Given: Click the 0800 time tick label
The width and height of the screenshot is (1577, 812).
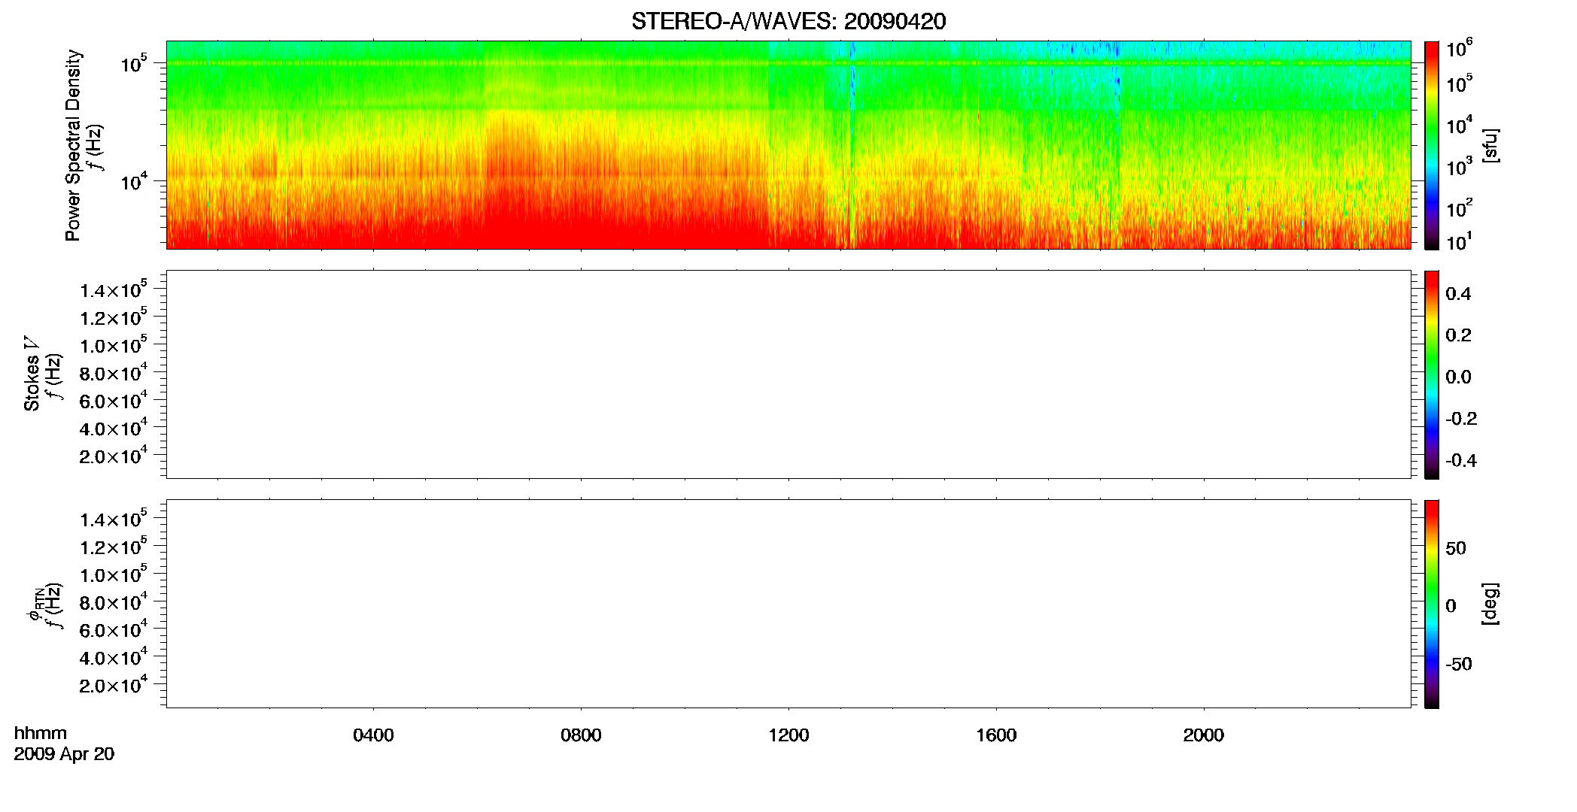Looking at the screenshot, I should tap(581, 735).
